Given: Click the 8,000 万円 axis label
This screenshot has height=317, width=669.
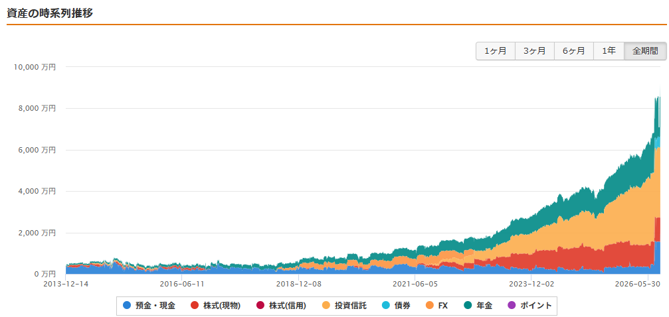Looking at the screenshot, I should point(38,108).
